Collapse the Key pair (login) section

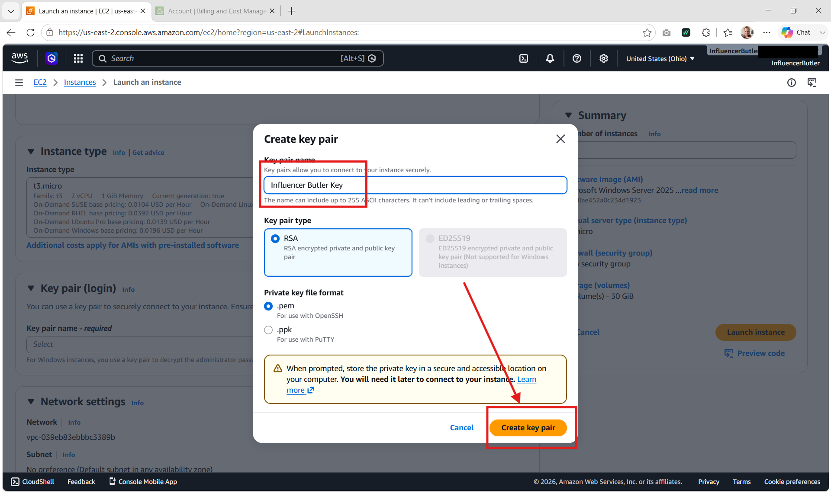tap(31, 288)
